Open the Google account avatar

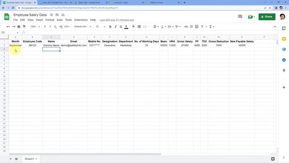click(282, 17)
